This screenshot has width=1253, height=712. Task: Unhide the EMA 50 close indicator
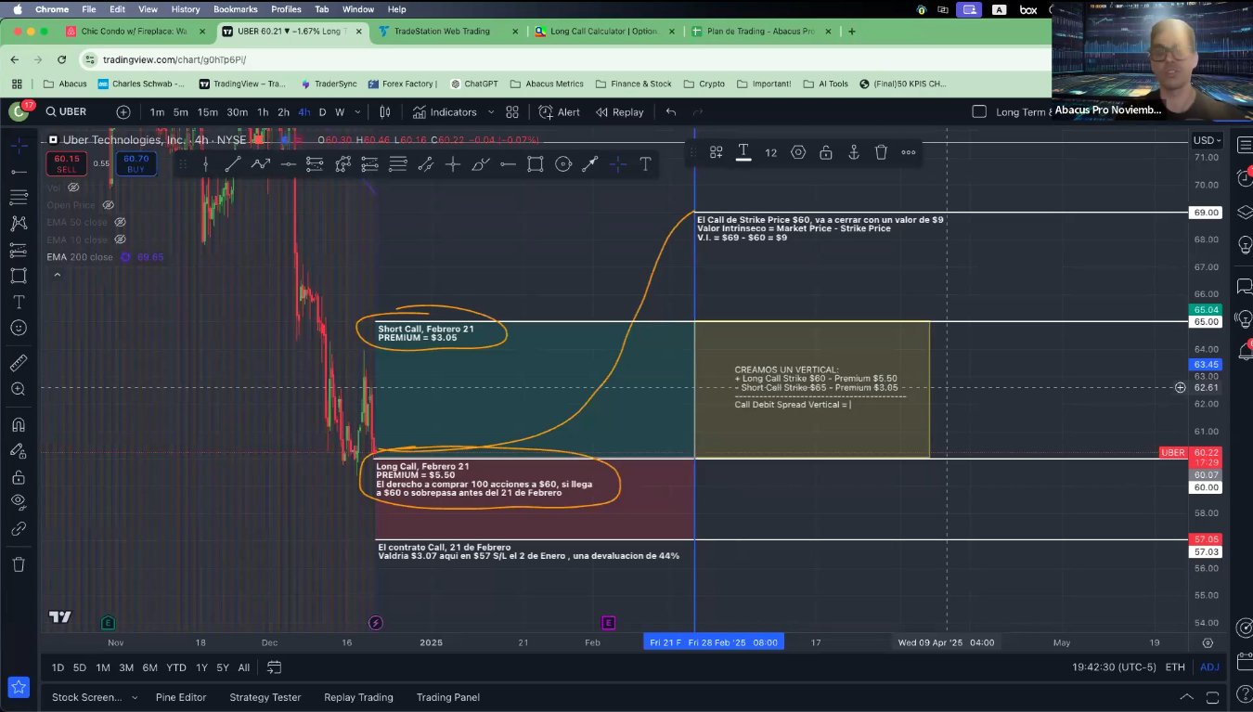pyautogui.click(x=120, y=223)
